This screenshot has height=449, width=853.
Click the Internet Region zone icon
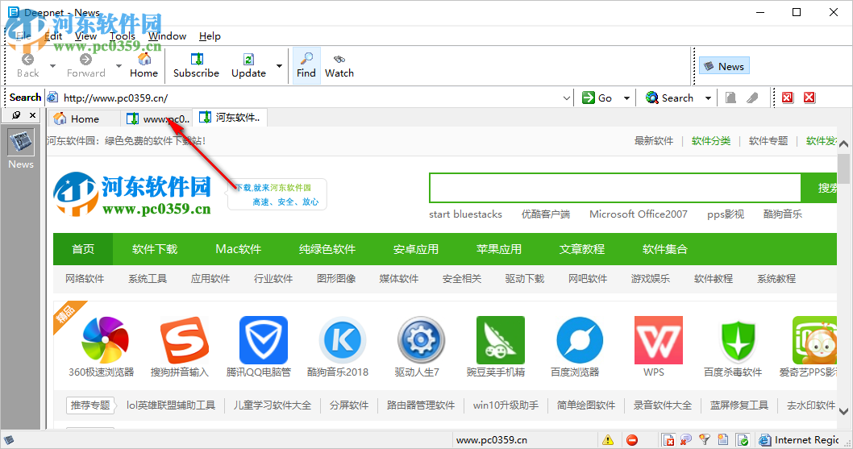[764, 440]
